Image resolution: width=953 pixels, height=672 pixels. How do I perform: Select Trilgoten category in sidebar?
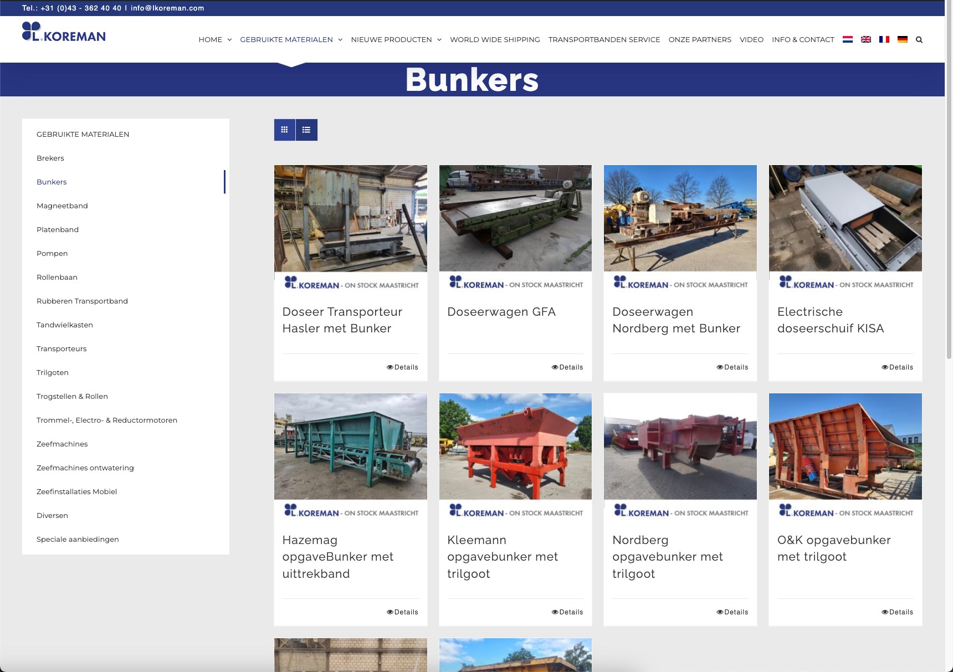point(53,372)
